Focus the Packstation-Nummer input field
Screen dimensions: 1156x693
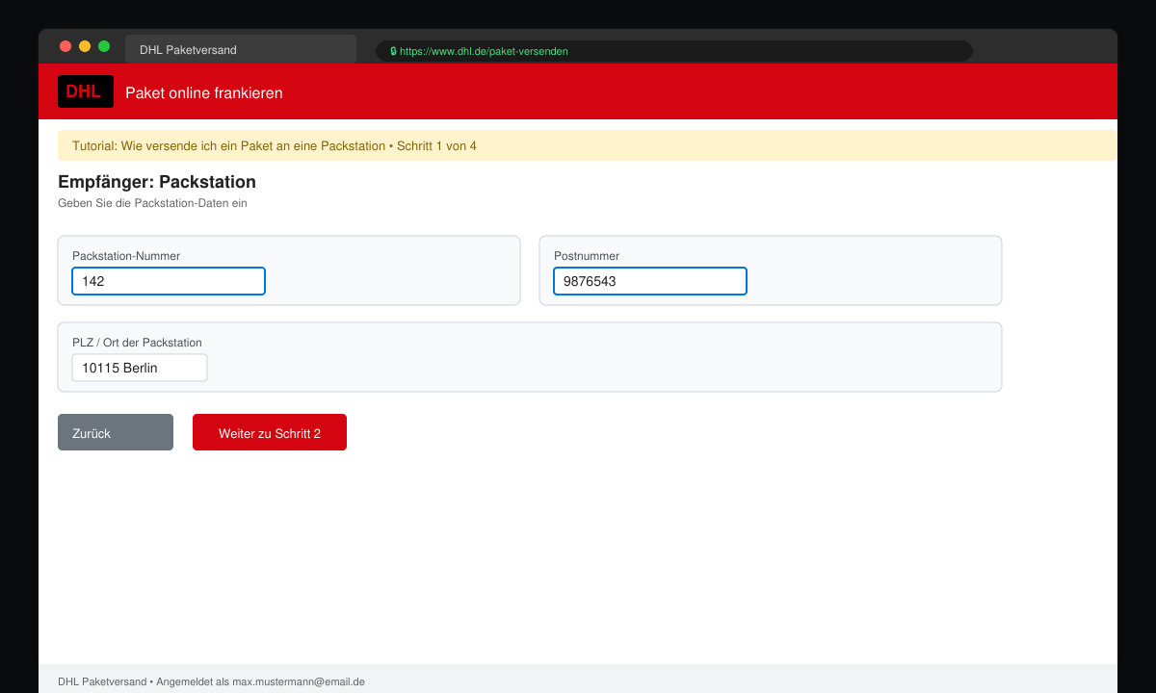tap(169, 281)
